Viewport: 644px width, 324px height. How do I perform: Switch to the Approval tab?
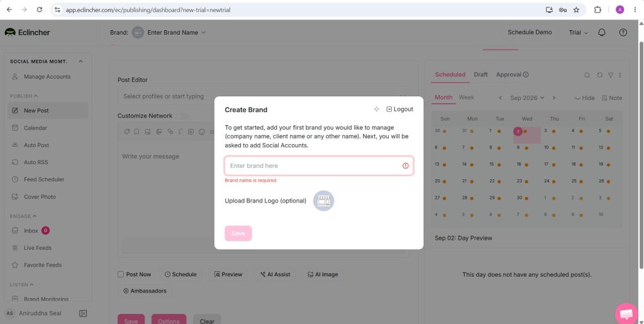[508, 74]
